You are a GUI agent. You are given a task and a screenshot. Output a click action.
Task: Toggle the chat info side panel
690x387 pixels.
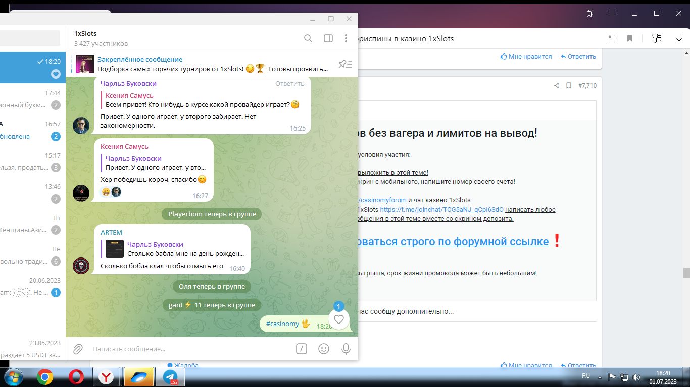click(328, 38)
